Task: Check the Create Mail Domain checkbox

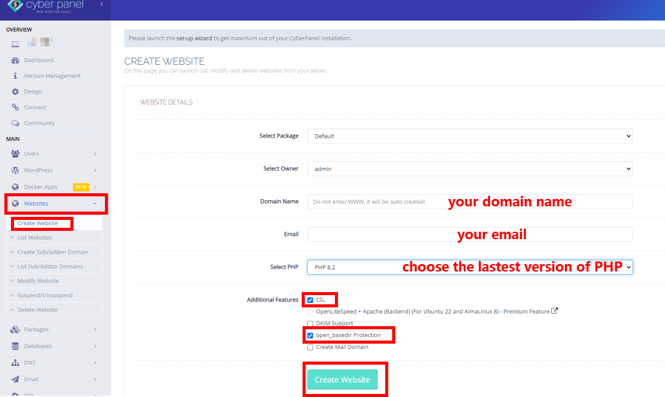Action: coord(310,347)
